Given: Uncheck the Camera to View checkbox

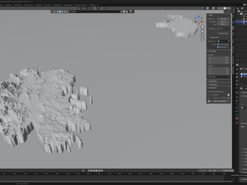Looking at the screenshot, I should 218,47.
